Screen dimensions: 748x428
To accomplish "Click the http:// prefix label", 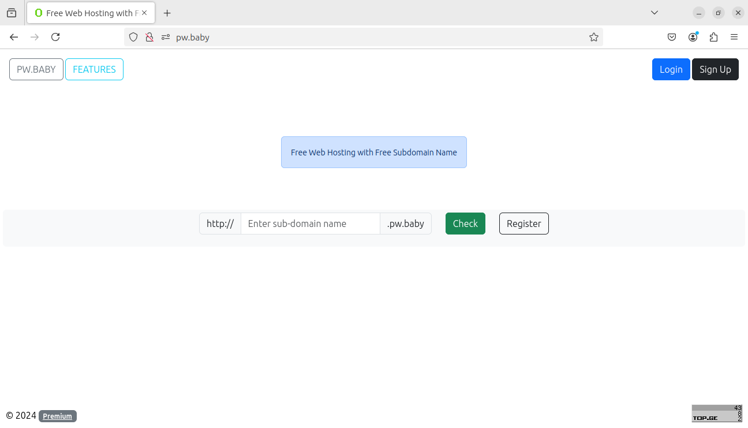I will 220,224.
